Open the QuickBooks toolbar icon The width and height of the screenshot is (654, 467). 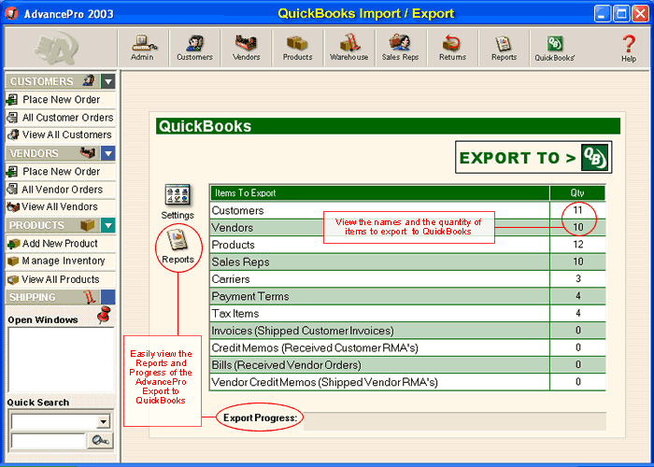pos(555,48)
